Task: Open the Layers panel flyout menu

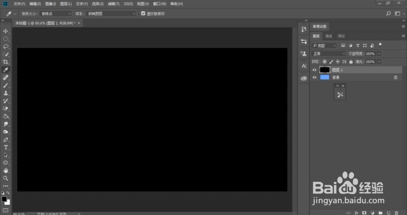Action: pos(403,36)
